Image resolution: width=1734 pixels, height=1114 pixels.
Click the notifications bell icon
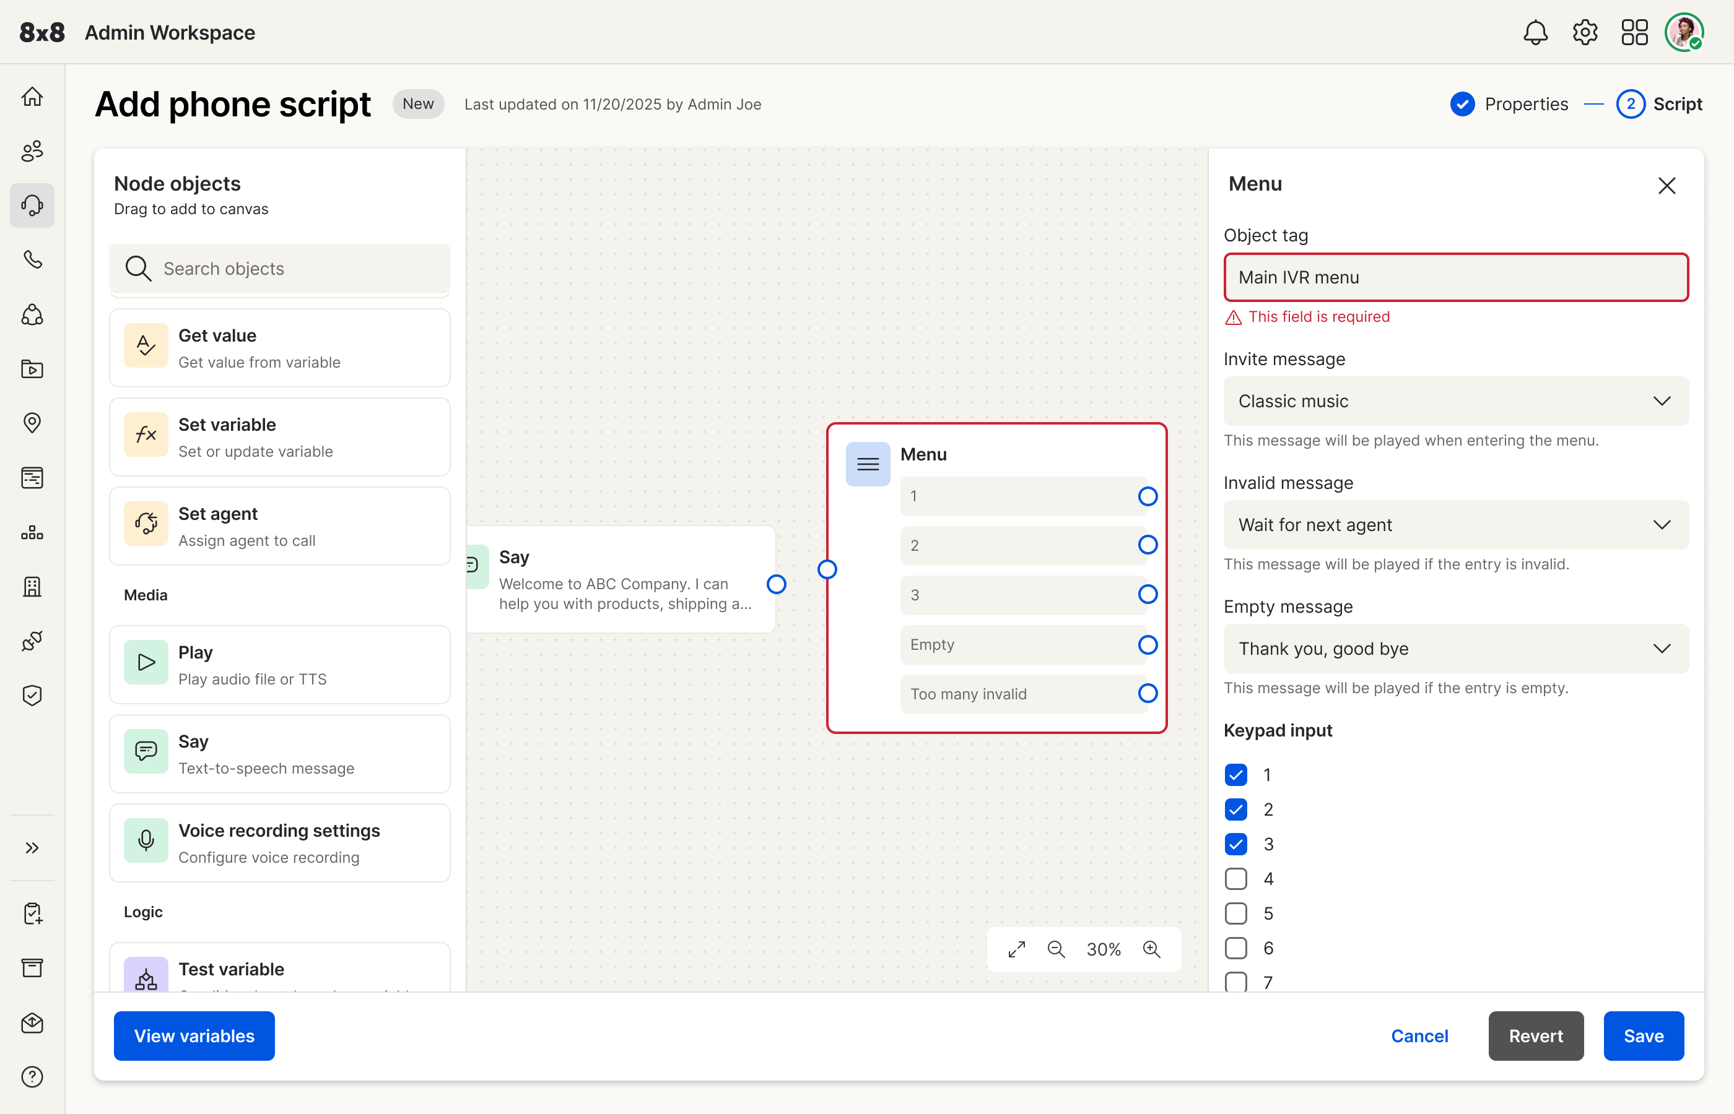pyautogui.click(x=1535, y=33)
